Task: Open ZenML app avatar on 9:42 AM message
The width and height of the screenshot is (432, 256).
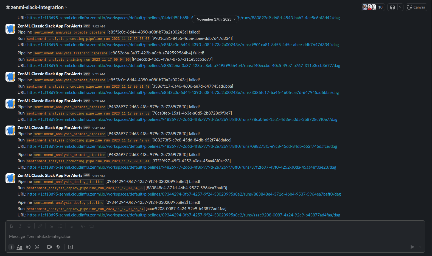Action: [x=10, y=130]
